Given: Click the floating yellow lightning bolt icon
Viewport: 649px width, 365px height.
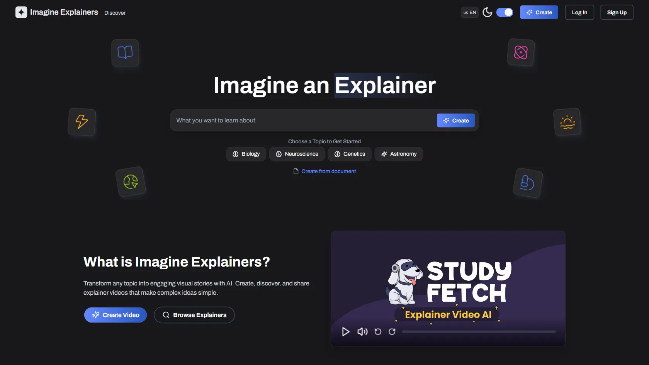Looking at the screenshot, I should pyautogui.click(x=82, y=122).
